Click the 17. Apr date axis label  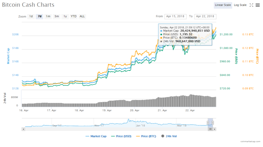pos(52,110)
